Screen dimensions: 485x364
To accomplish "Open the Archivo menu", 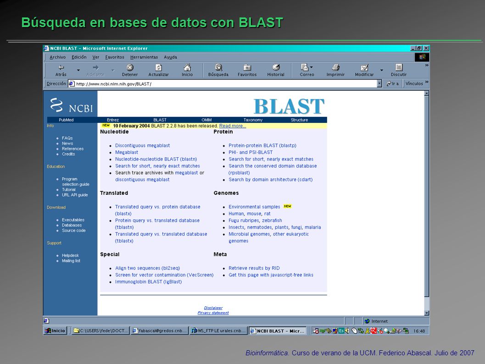I will (57, 57).
